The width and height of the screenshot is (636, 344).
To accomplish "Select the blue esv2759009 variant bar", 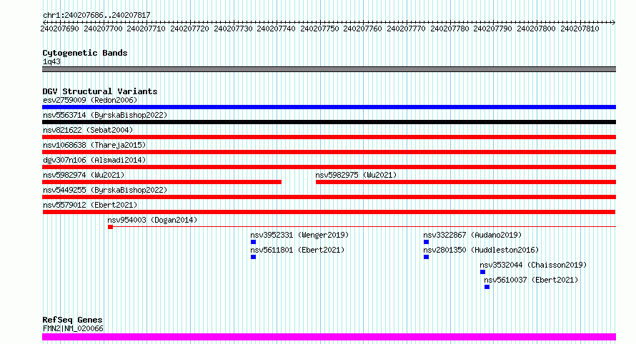I will [x=329, y=107].
